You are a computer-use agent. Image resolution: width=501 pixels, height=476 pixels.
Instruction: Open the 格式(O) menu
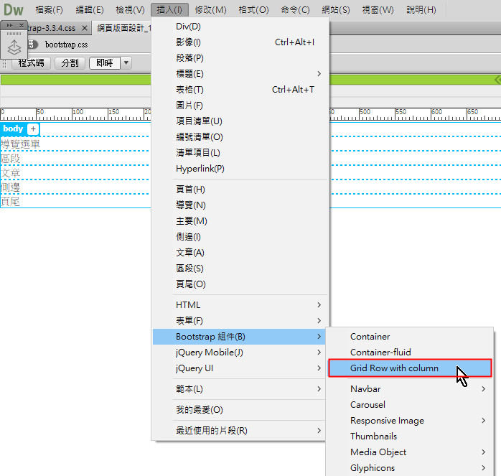[253, 10]
